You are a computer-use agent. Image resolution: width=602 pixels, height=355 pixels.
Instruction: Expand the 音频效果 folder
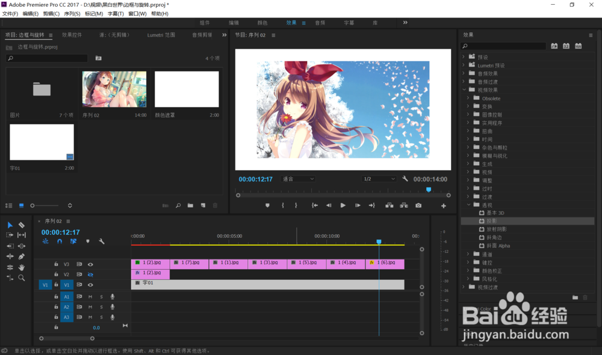pos(464,73)
